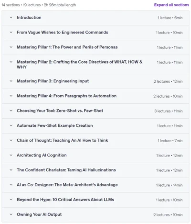Open Zero-Shot vs. Few-Shot section chevron
Image resolution: width=191 pixels, height=224 pixels.
11,111
